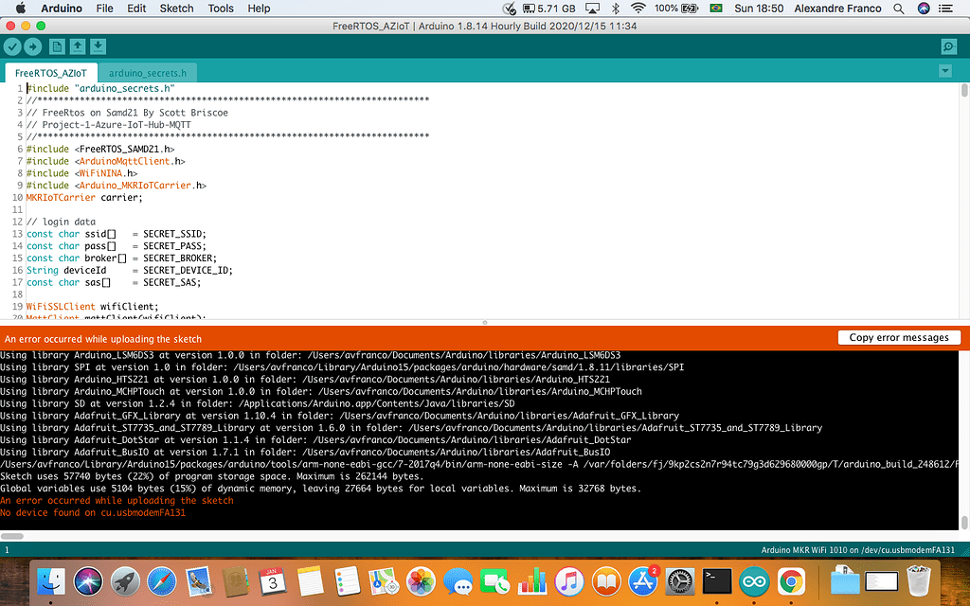Viewport: 970px width, 606px height.
Task: Click the Siri icon in menu bar
Action: pos(924,9)
